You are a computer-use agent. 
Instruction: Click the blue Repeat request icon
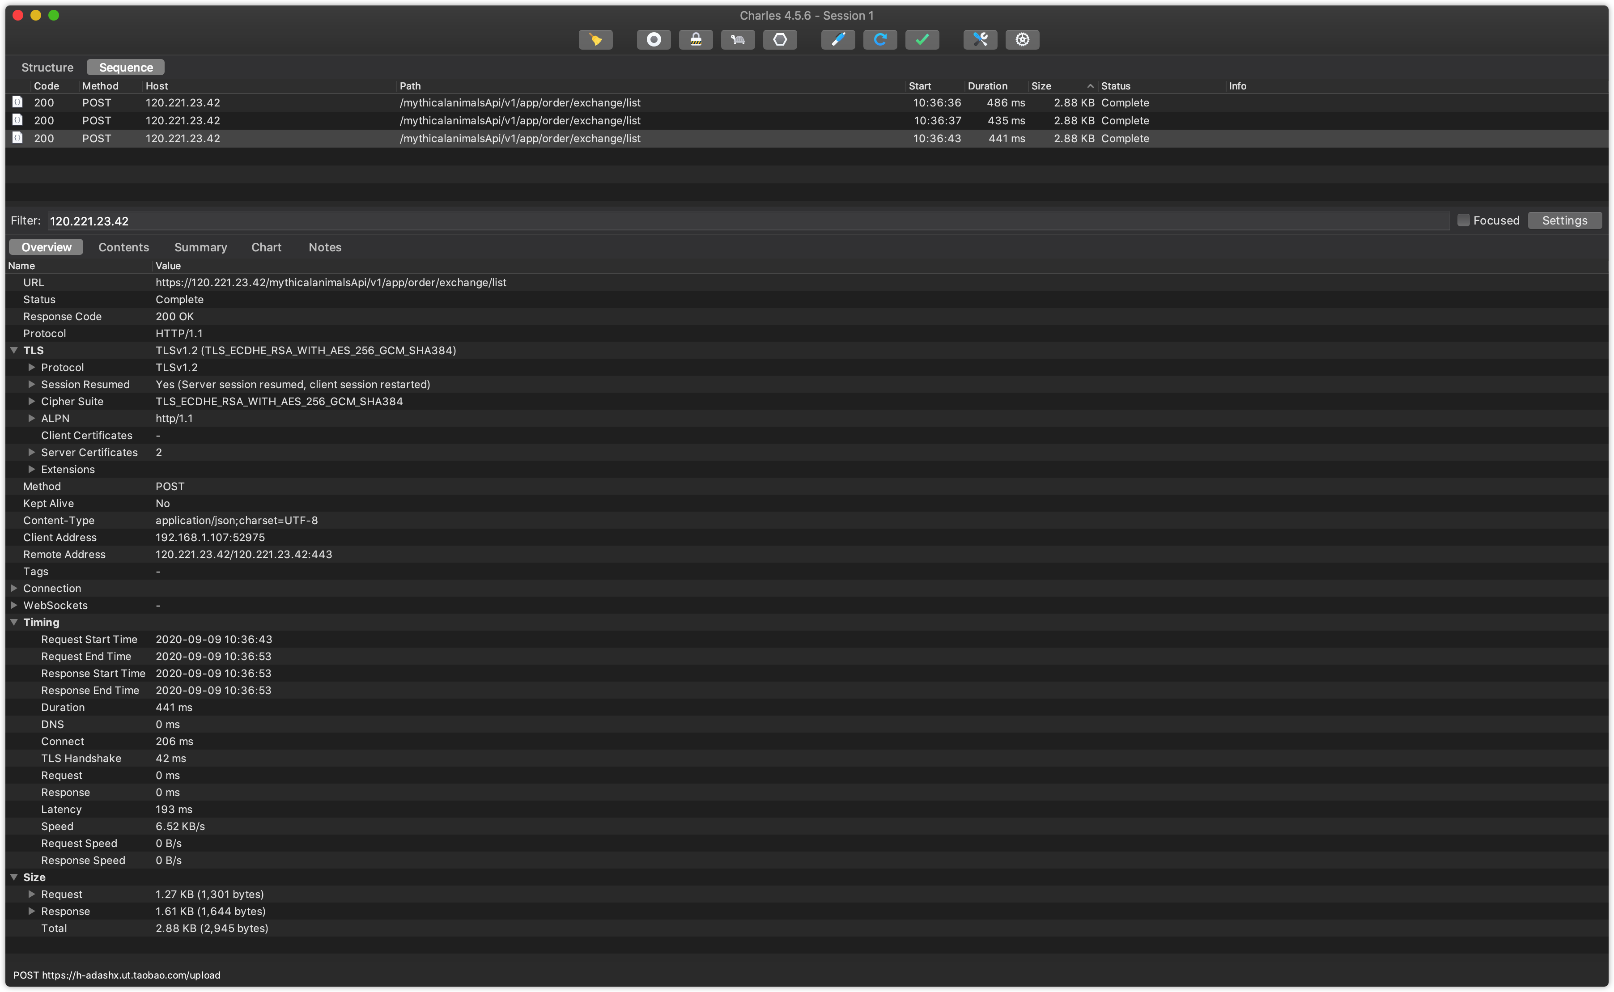[x=880, y=40]
